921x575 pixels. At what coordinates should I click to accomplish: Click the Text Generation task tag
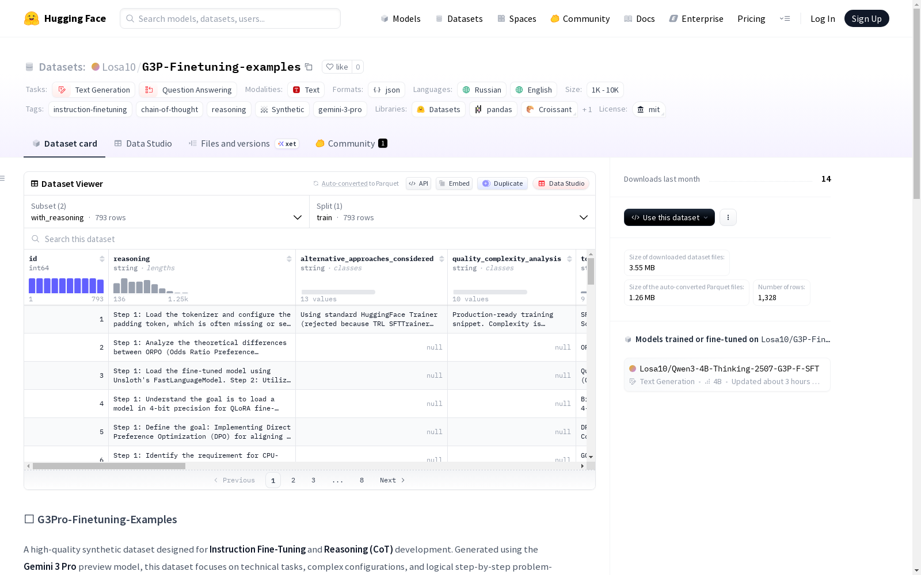(94, 90)
